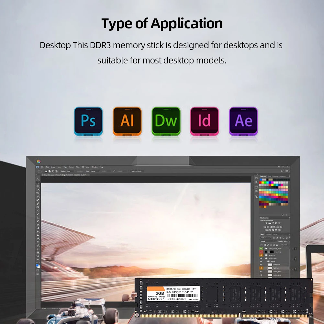324x324 pixels.
Task: Click the layer Opacity value field
Action: point(286,241)
